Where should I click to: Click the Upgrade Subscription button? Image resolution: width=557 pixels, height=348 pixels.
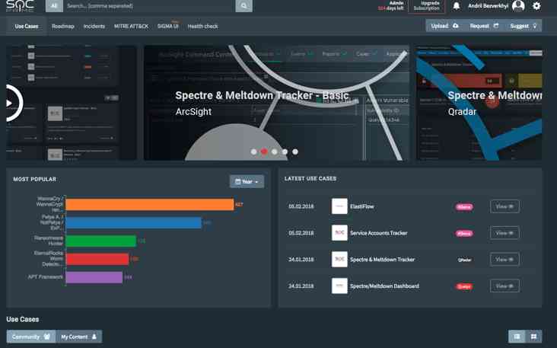click(426, 6)
